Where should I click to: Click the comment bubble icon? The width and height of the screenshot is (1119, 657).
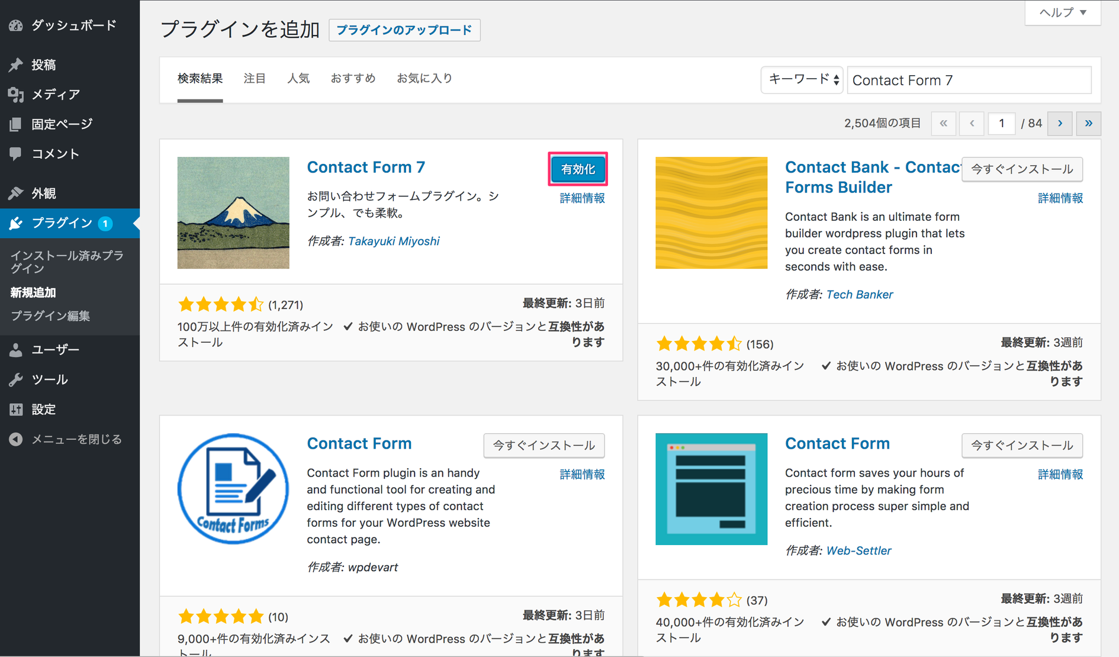[x=16, y=154]
